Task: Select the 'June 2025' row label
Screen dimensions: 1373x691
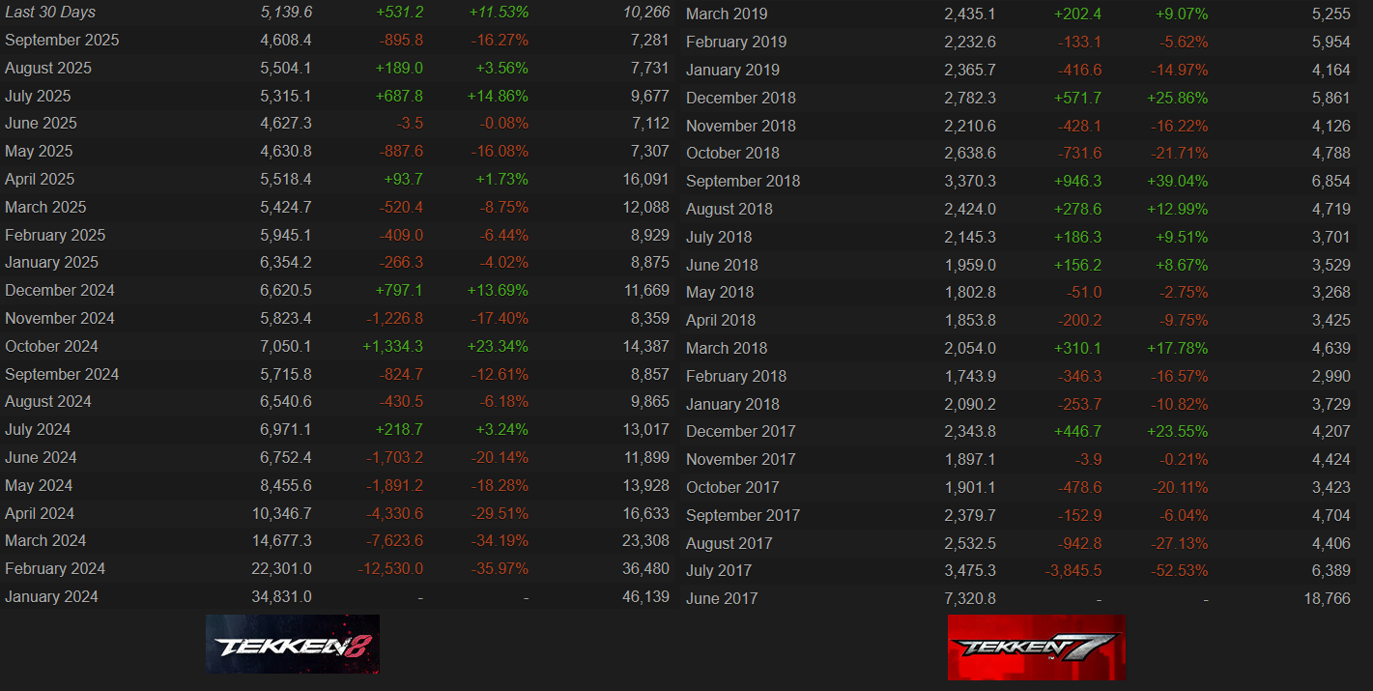Action: coord(41,123)
